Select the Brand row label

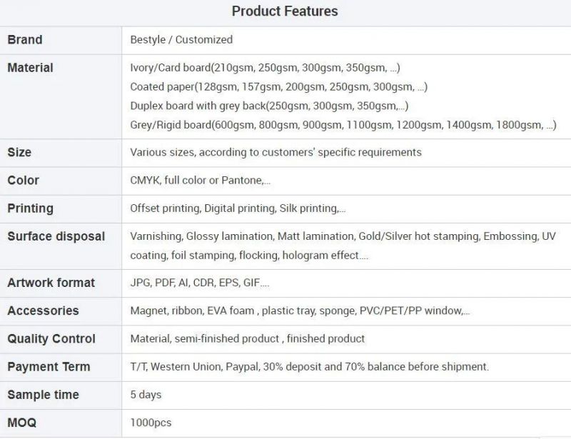[x=25, y=39]
